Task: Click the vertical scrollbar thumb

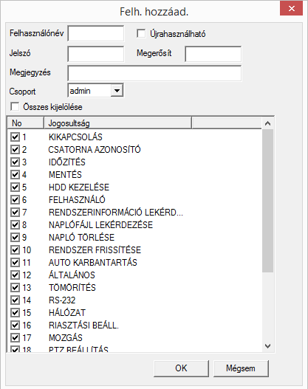Action: 267,201
